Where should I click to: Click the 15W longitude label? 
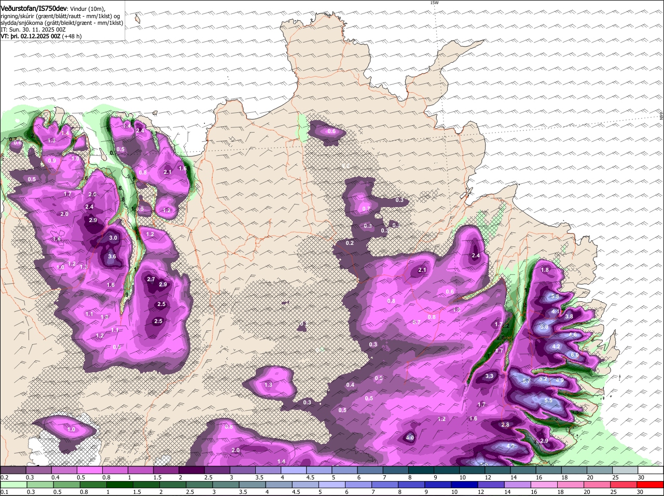click(434, 3)
